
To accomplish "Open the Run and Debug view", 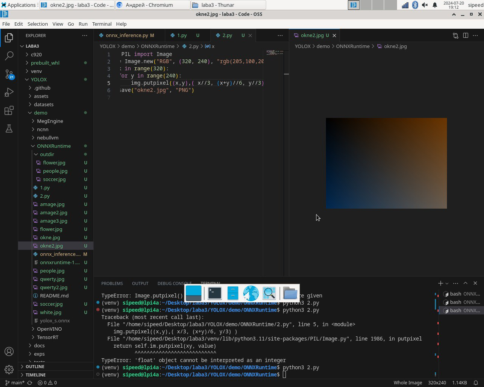I will pyautogui.click(x=9, y=92).
